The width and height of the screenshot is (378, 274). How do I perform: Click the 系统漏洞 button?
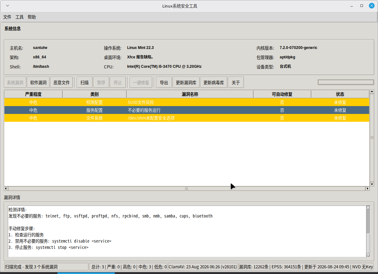15,83
